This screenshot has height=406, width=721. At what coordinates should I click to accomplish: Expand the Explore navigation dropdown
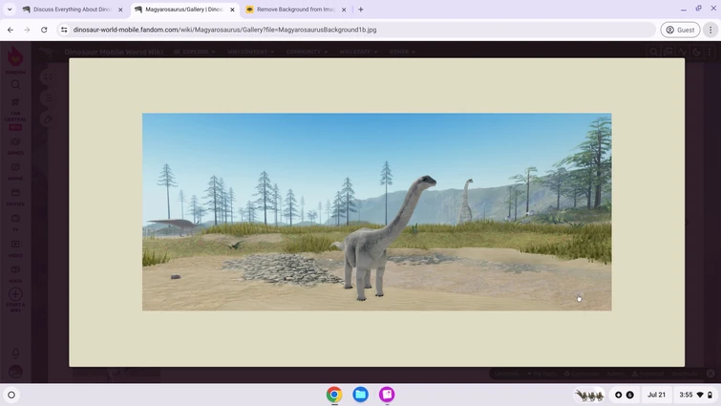tap(194, 52)
